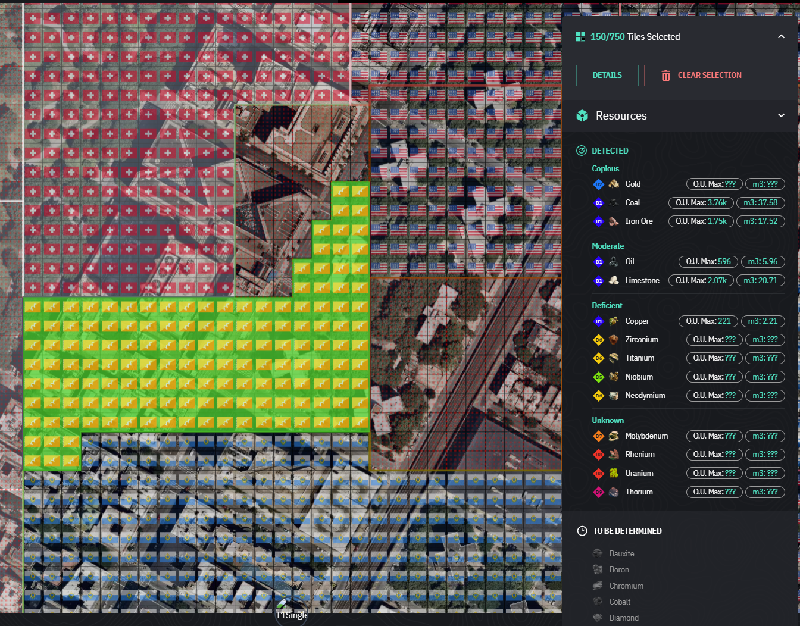The image size is (800, 626).
Task: Click the Gold resource icon
Action: coord(614,184)
